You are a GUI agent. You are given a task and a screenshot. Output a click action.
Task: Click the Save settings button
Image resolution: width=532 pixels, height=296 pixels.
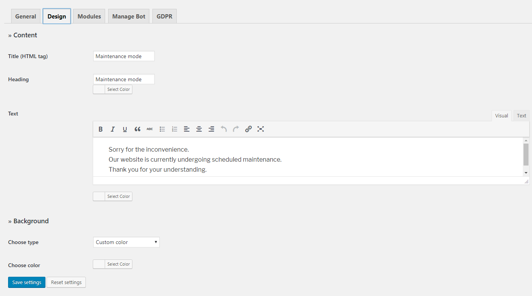click(x=27, y=282)
